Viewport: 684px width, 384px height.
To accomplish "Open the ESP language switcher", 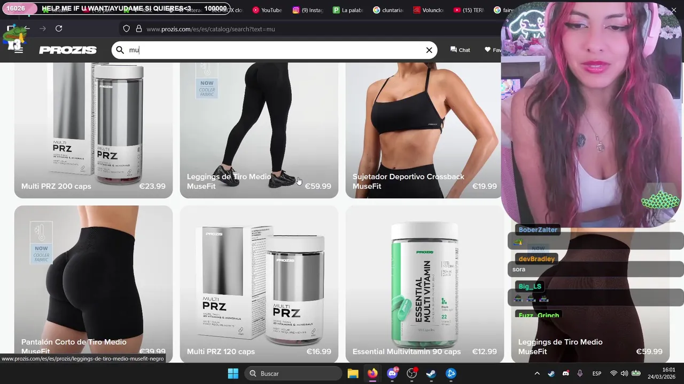I will (597, 373).
